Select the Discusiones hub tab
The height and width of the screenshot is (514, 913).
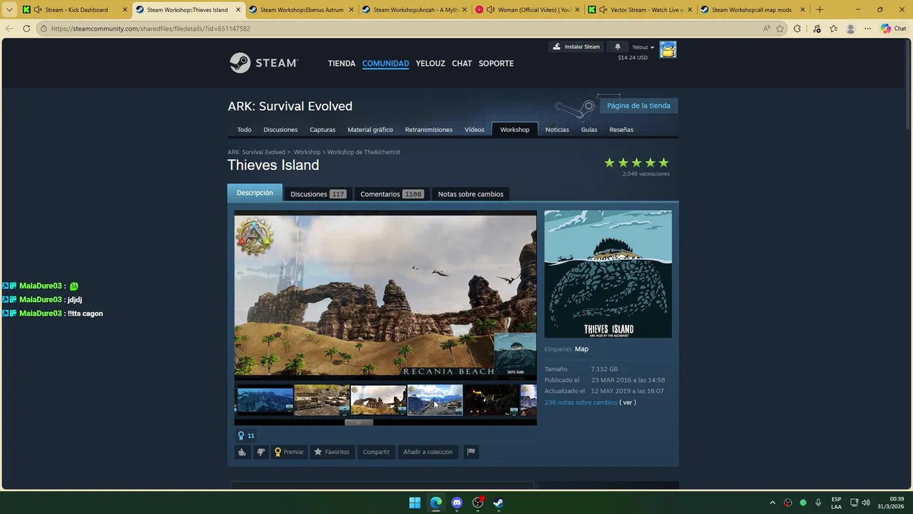pos(280,130)
